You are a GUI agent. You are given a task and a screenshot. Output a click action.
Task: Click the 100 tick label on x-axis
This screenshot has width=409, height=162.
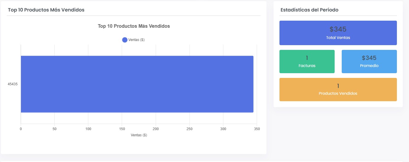coord(88,129)
